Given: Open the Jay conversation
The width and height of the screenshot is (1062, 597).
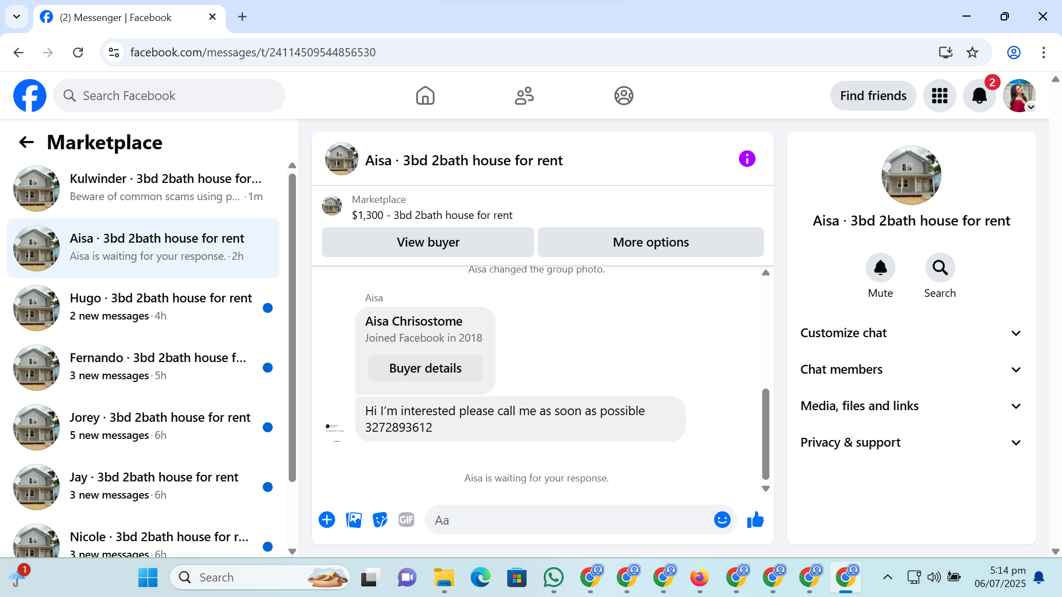Looking at the screenshot, I should 143,487.
